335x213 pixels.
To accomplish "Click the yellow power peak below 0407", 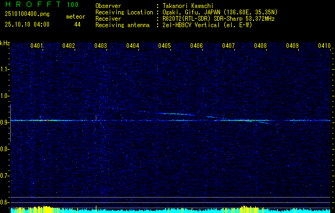I will click(248, 209).
